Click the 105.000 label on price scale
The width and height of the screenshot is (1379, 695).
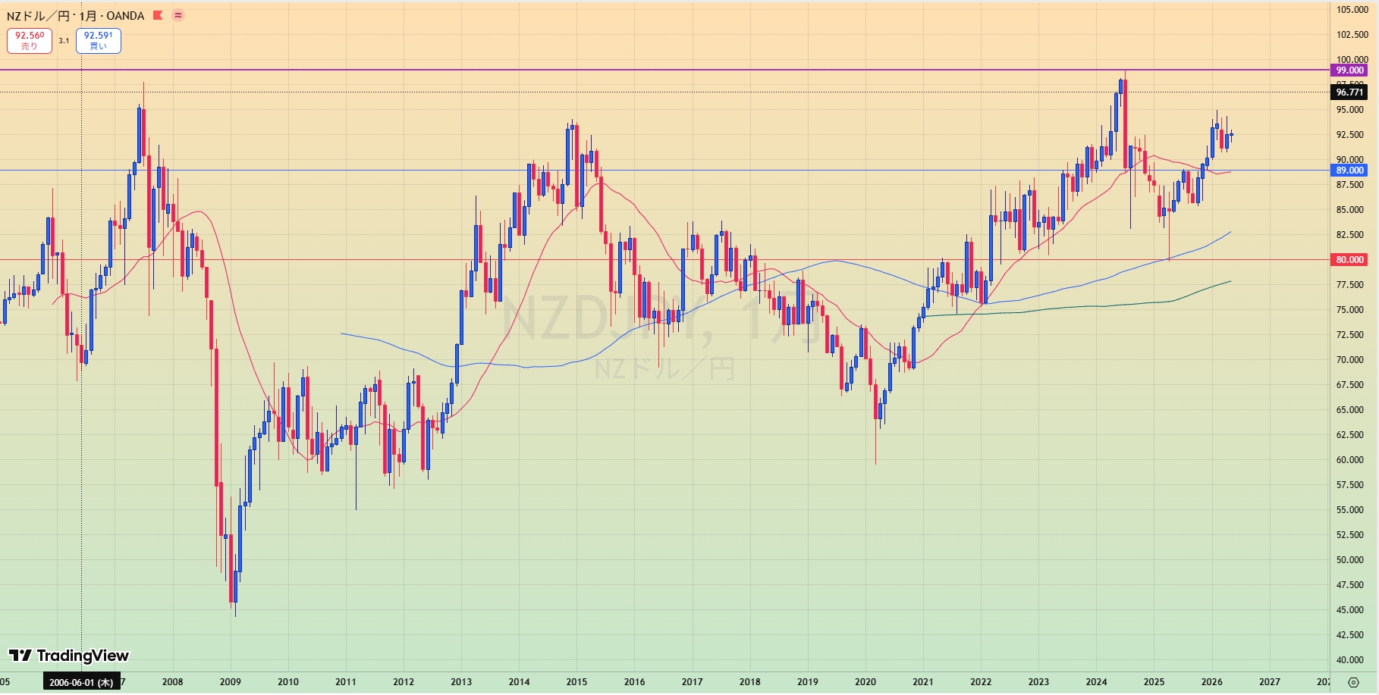[x=1352, y=10]
